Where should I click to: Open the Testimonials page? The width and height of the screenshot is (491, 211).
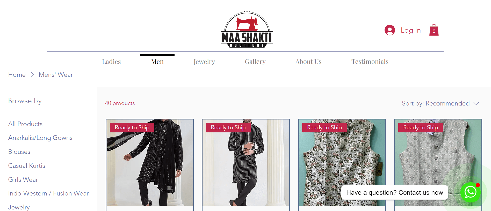pyautogui.click(x=370, y=62)
